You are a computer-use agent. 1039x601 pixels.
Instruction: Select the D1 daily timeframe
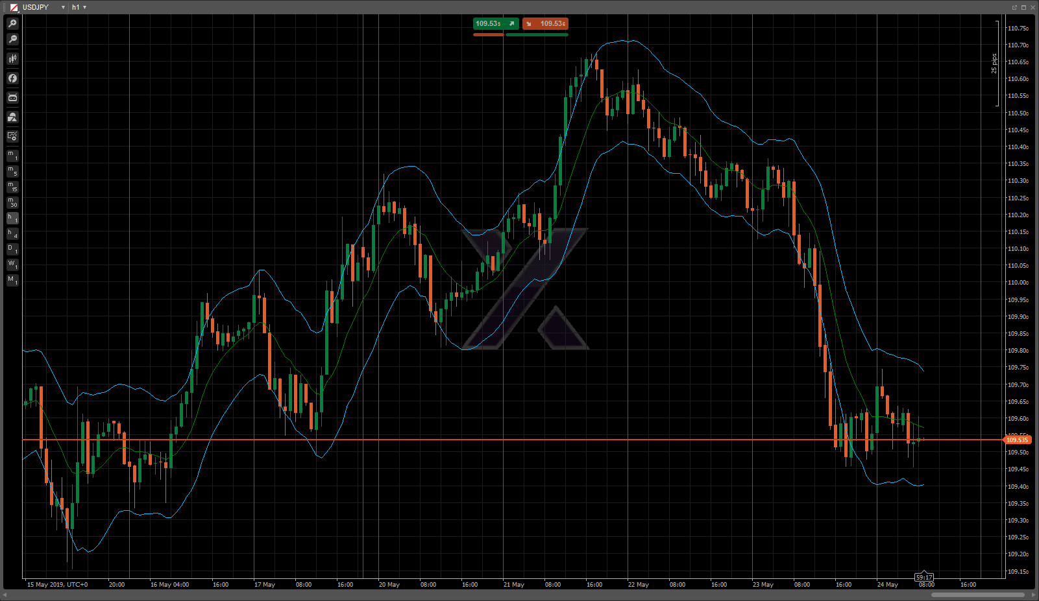point(12,249)
